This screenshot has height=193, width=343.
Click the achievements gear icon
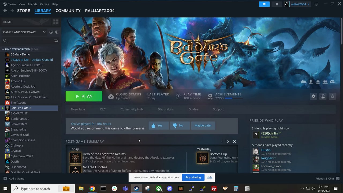(x=210, y=96)
